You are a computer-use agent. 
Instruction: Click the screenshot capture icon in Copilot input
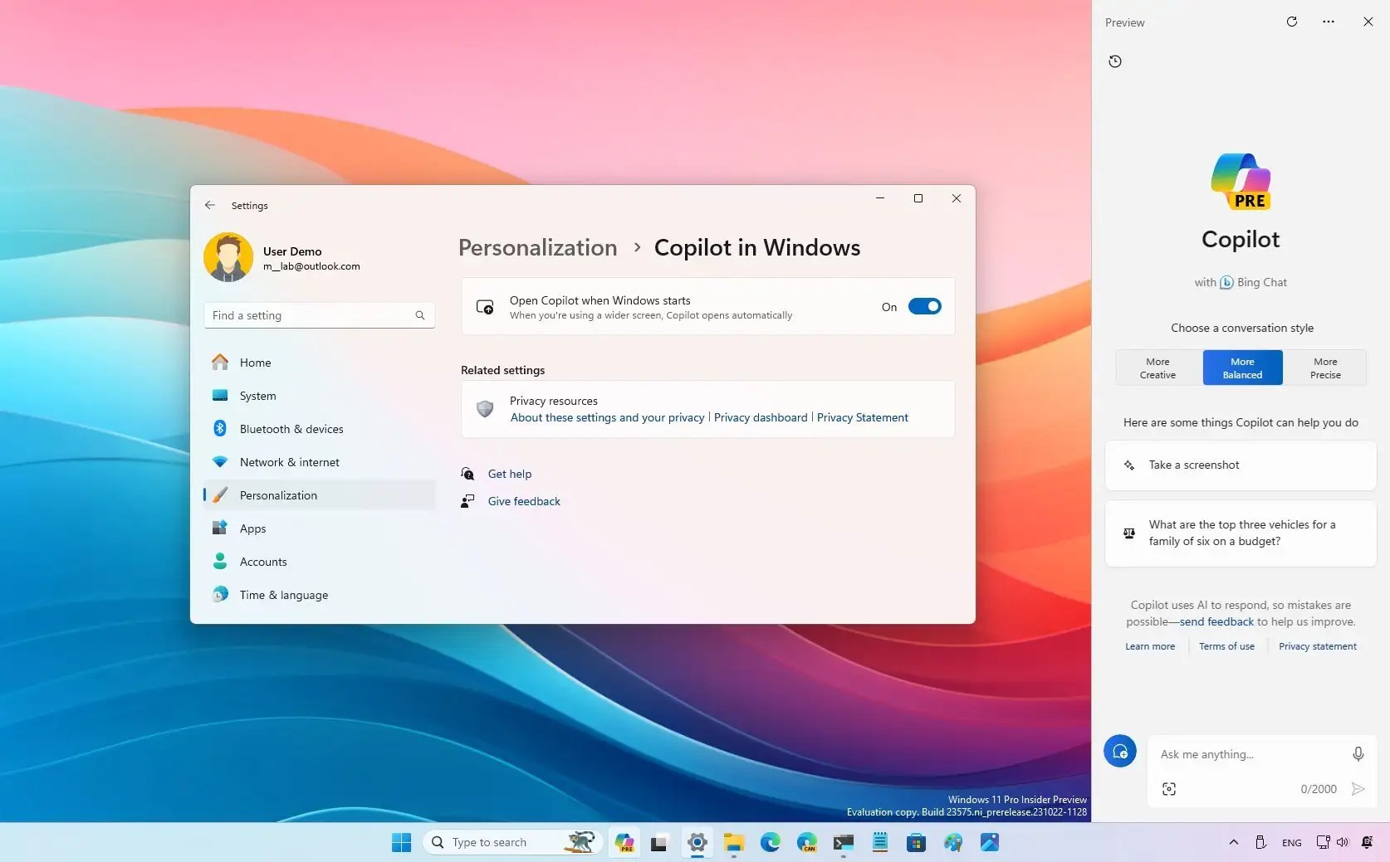pyautogui.click(x=1168, y=789)
